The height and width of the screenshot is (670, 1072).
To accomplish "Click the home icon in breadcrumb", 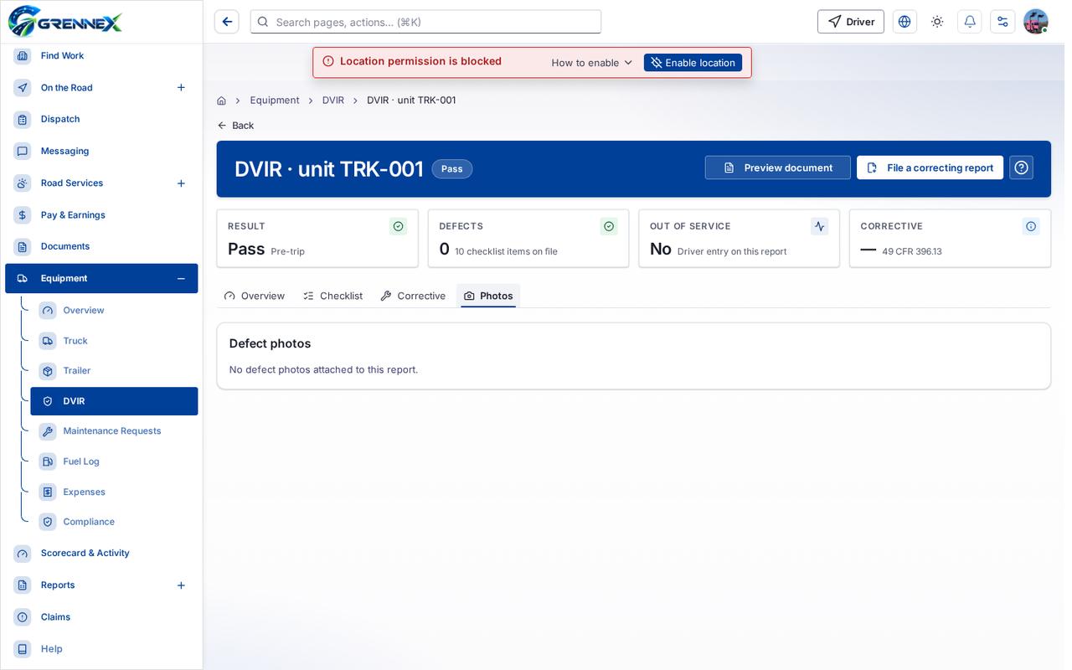I will point(221,100).
